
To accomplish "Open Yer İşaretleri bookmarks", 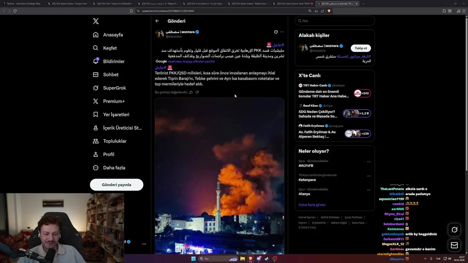I will (111, 114).
